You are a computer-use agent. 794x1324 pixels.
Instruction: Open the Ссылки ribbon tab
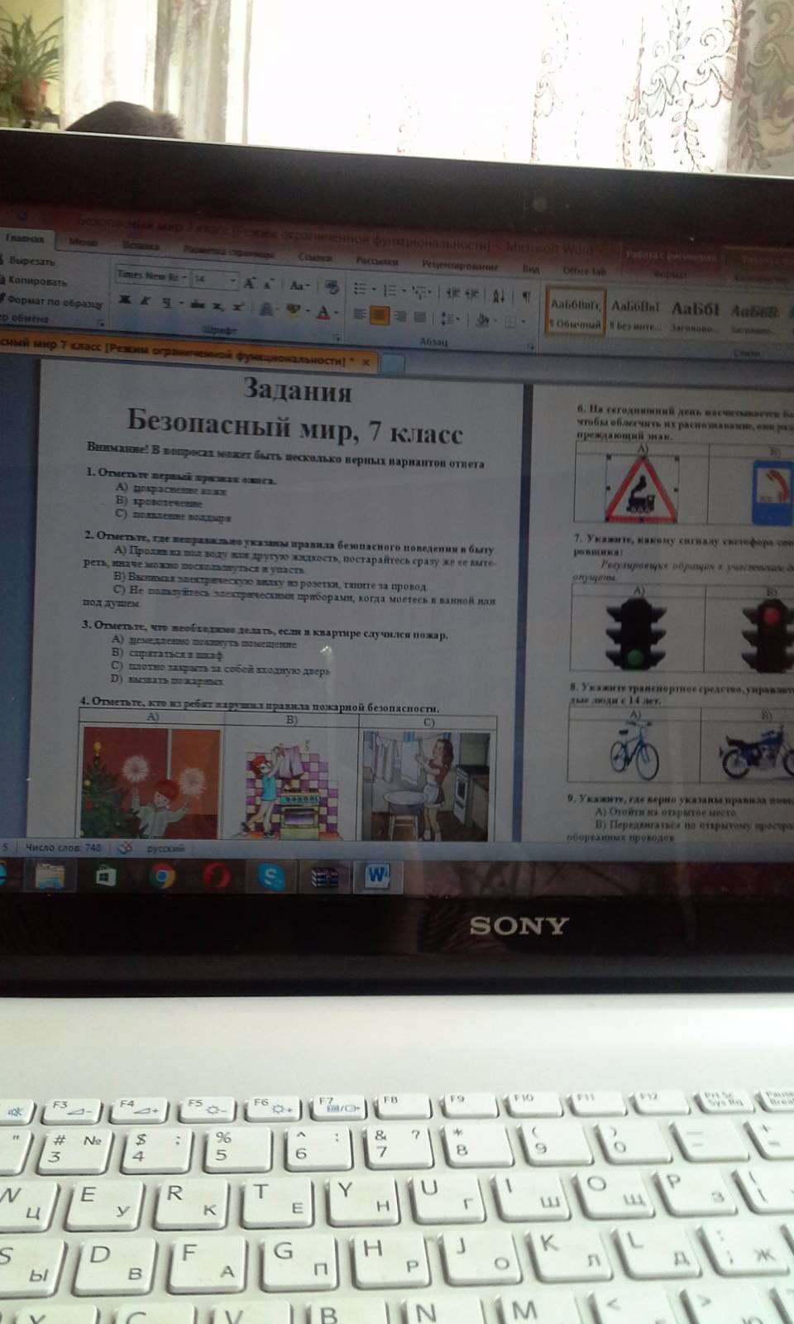tap(315, 257)
